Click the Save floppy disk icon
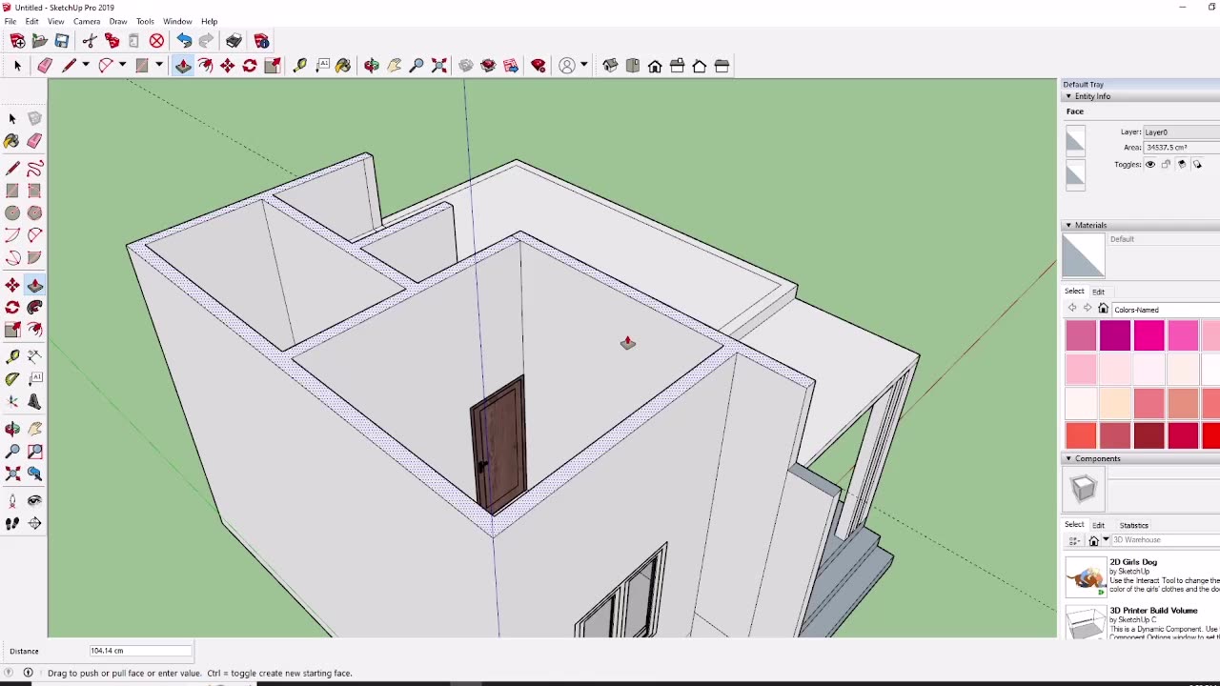1220x686 pixels. pyautogui.click(x=62, y=41)
